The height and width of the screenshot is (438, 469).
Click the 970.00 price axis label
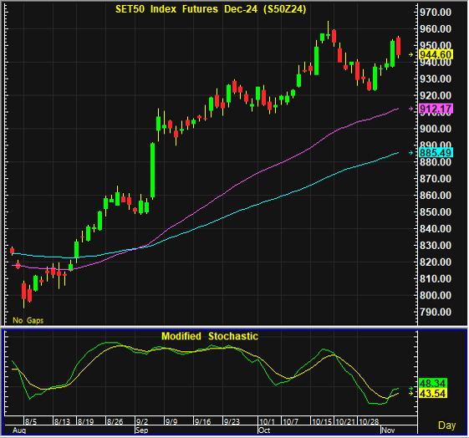click(x=436, y=13)
